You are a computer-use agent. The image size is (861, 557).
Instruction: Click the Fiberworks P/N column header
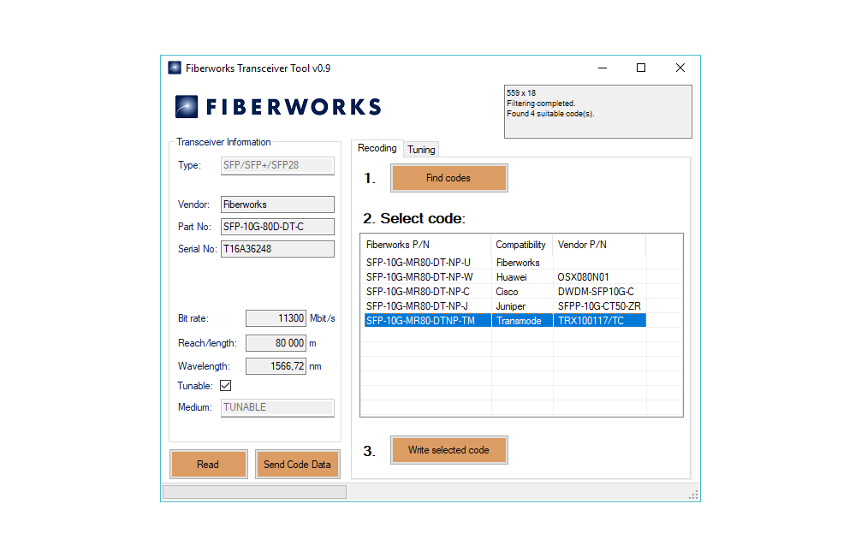click(x=425, y=245)
